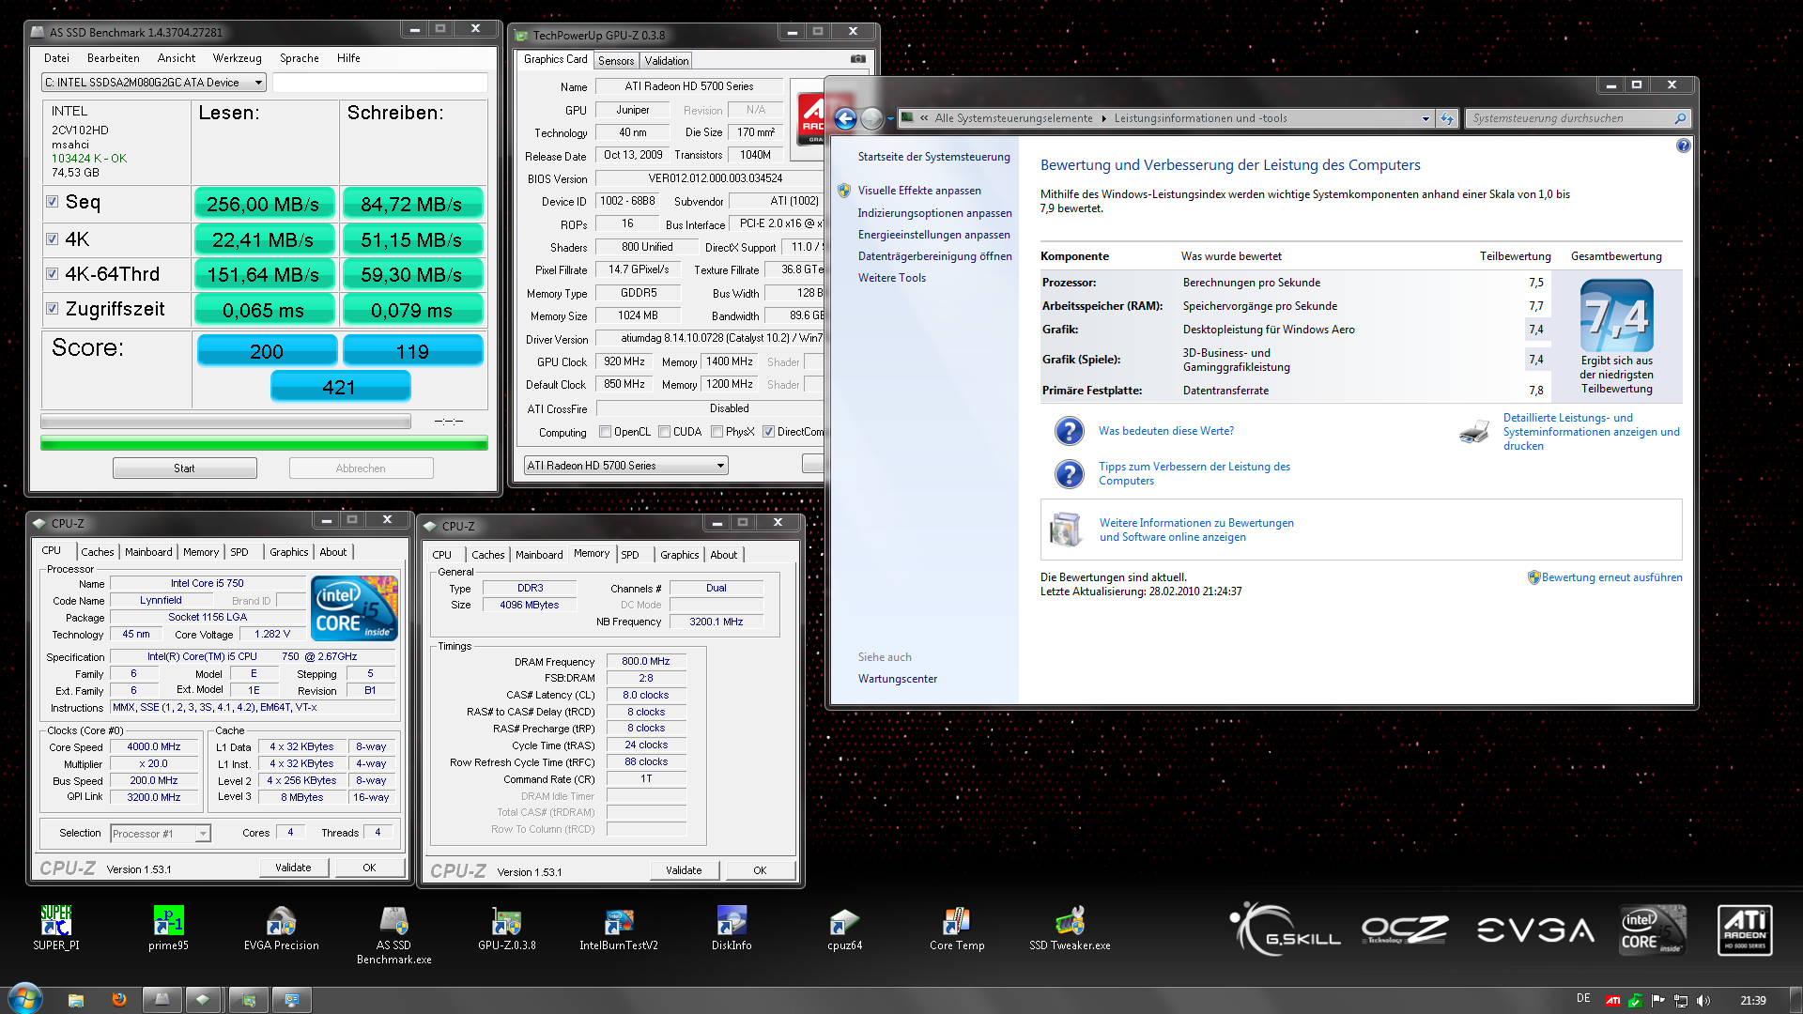The image size is (1803, 1014).
Task: Click the blue help question mark icon
Action: pos(1683,146)
